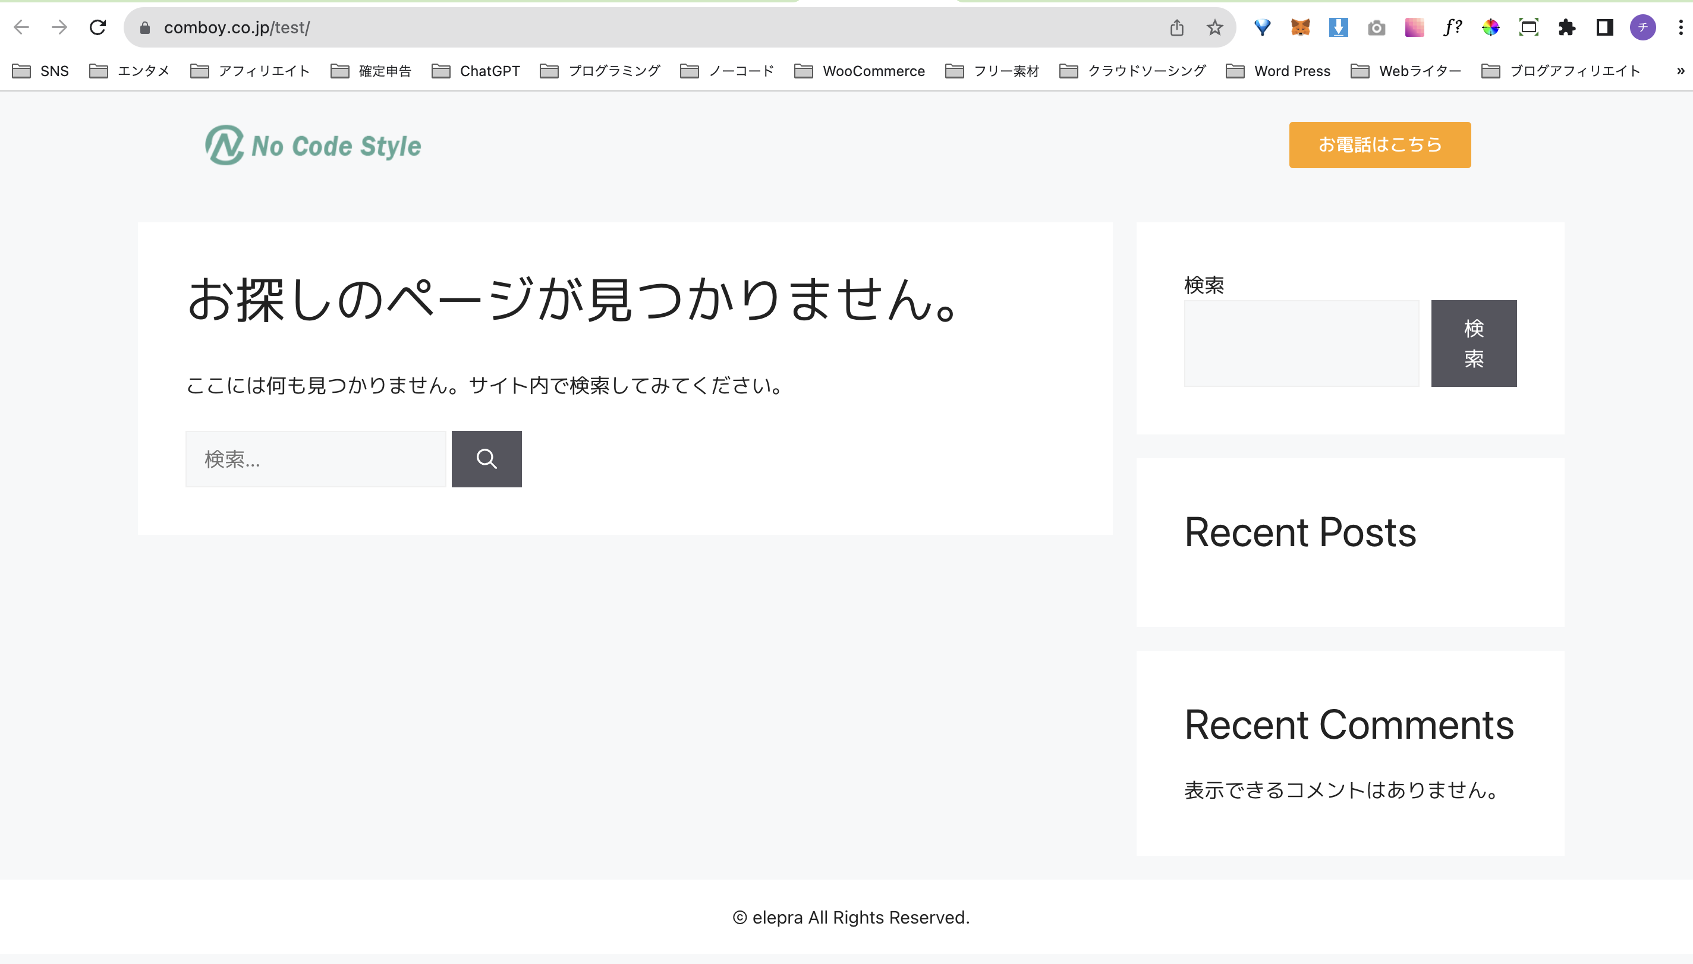Open the ノーコード bookmark folder
Screen dimensions: 1693x964
tap(727, 71)
